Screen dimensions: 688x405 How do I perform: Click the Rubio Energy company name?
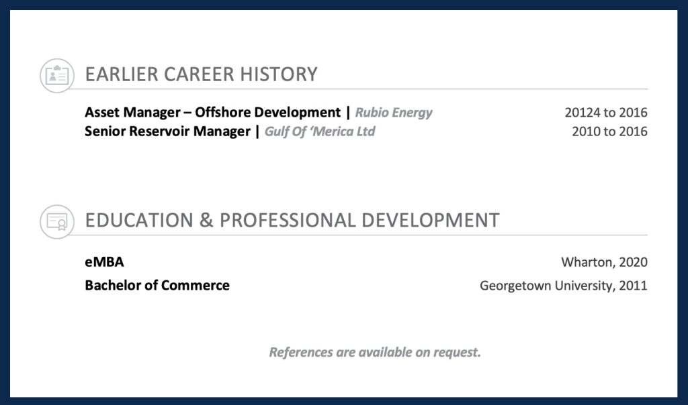tap(394, 113)
